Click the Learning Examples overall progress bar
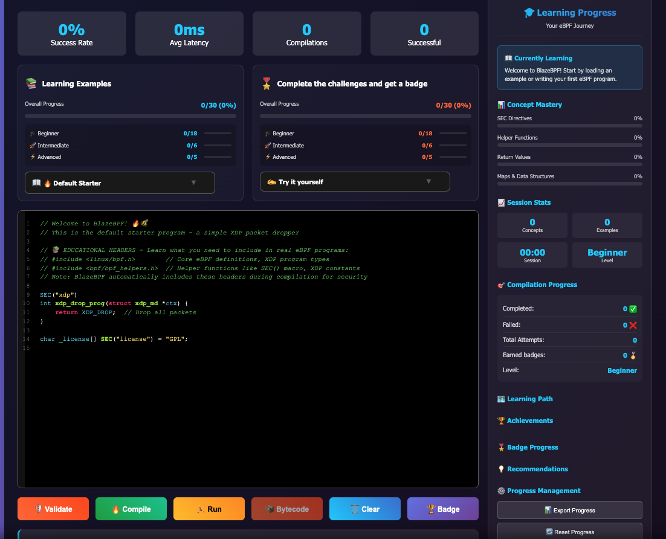The width and height of the screenshot is (666, 539). pyautogui.click(x=131, y=116)
